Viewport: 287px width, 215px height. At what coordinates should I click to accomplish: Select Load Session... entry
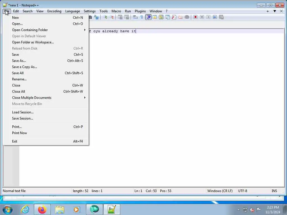click(x=46, y=112)
